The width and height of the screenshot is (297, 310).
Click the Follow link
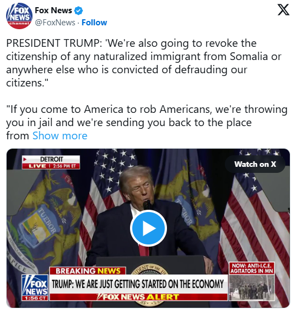[94, 23]
